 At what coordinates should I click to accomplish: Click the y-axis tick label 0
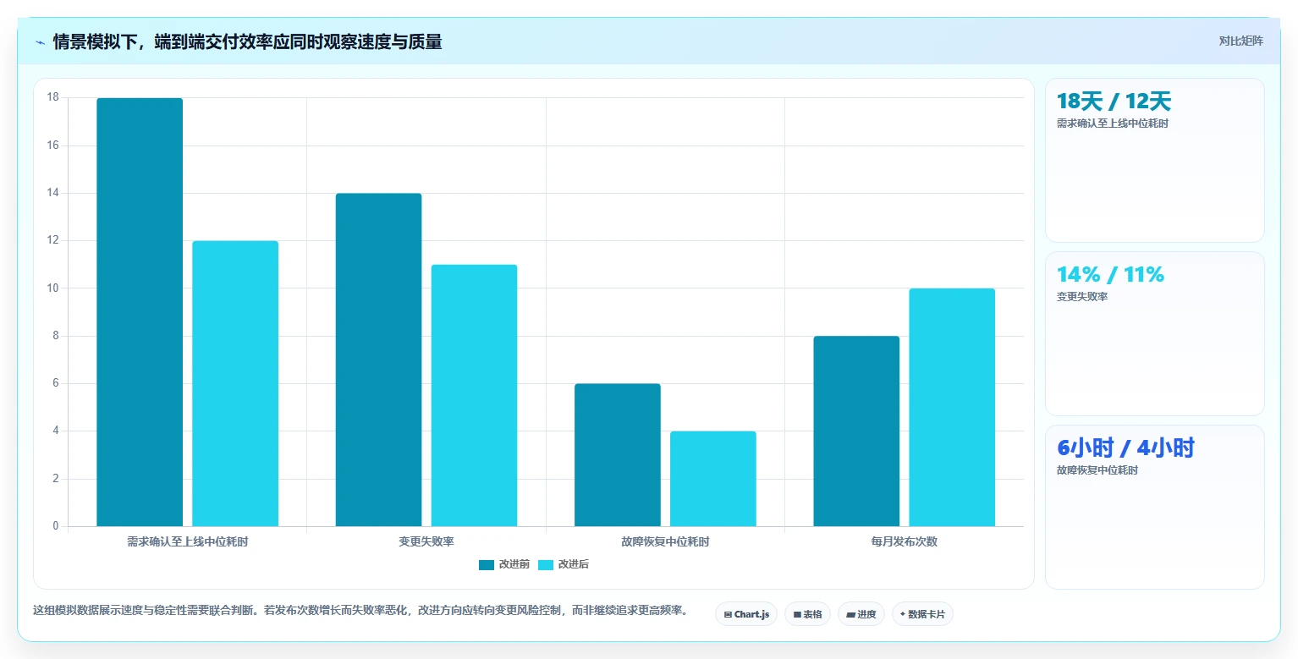coord(56,526)
